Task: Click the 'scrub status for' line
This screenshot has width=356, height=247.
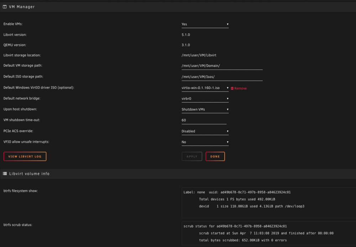Action: click(x=235, y=226)
